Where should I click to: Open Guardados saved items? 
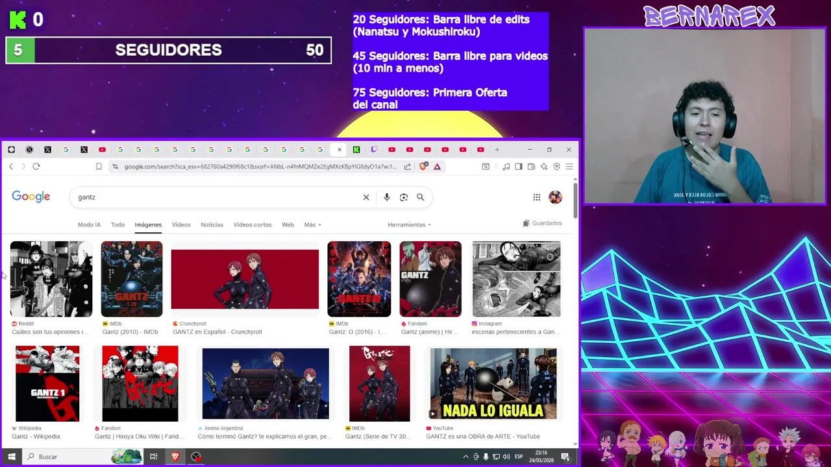point(542,223)
